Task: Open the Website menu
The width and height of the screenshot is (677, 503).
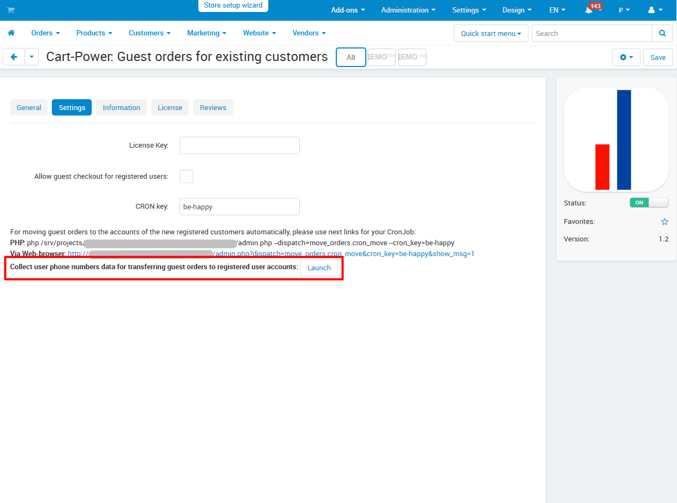Action: (259, 33)
